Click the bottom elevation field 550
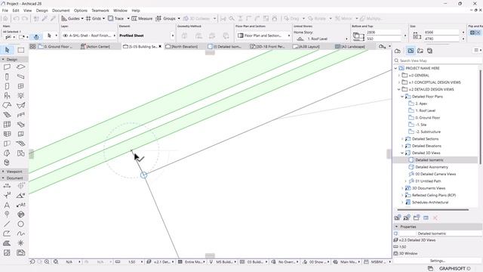This screenshot has width=483, height=272. [383, 39]
